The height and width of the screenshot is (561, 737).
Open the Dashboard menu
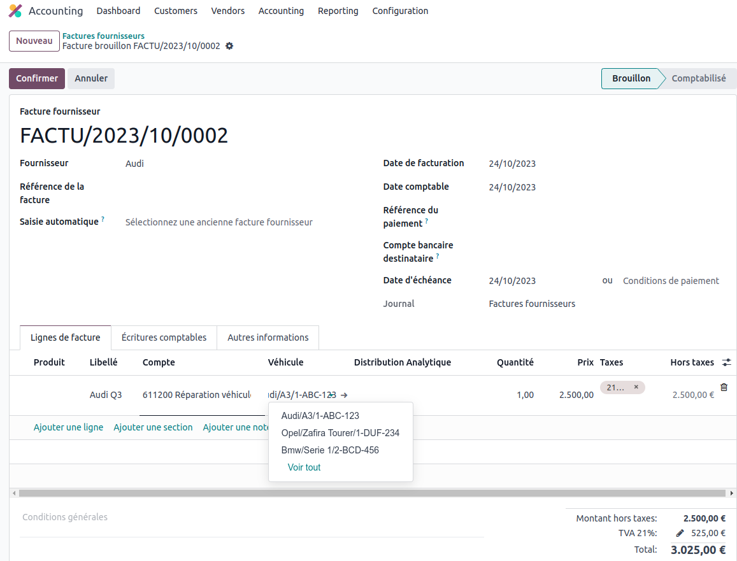click(118, 11)
